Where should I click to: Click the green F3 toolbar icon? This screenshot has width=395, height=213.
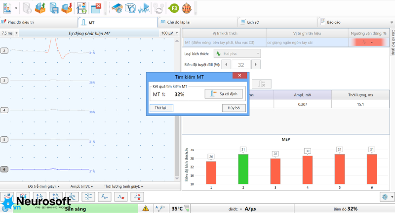pos(174,8)
